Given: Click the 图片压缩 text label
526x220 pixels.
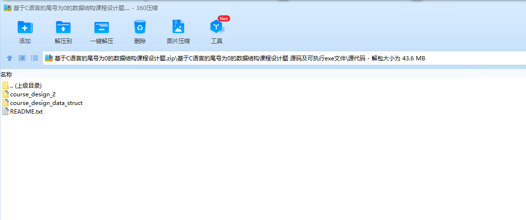Looking at the screenshot, I should click(178, 41).
